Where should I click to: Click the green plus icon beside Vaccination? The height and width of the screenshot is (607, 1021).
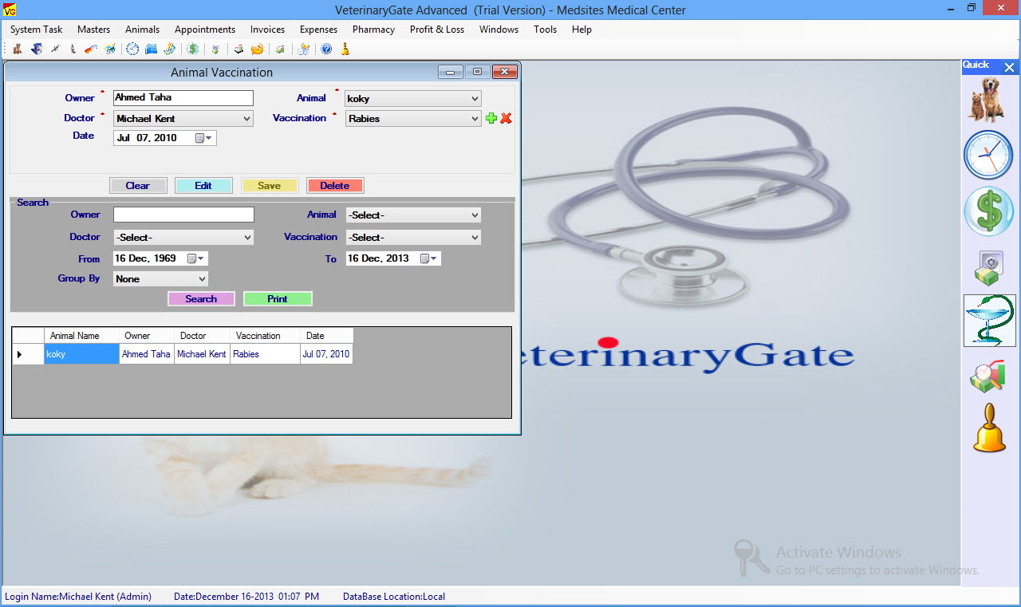click(x=491, y=119)
